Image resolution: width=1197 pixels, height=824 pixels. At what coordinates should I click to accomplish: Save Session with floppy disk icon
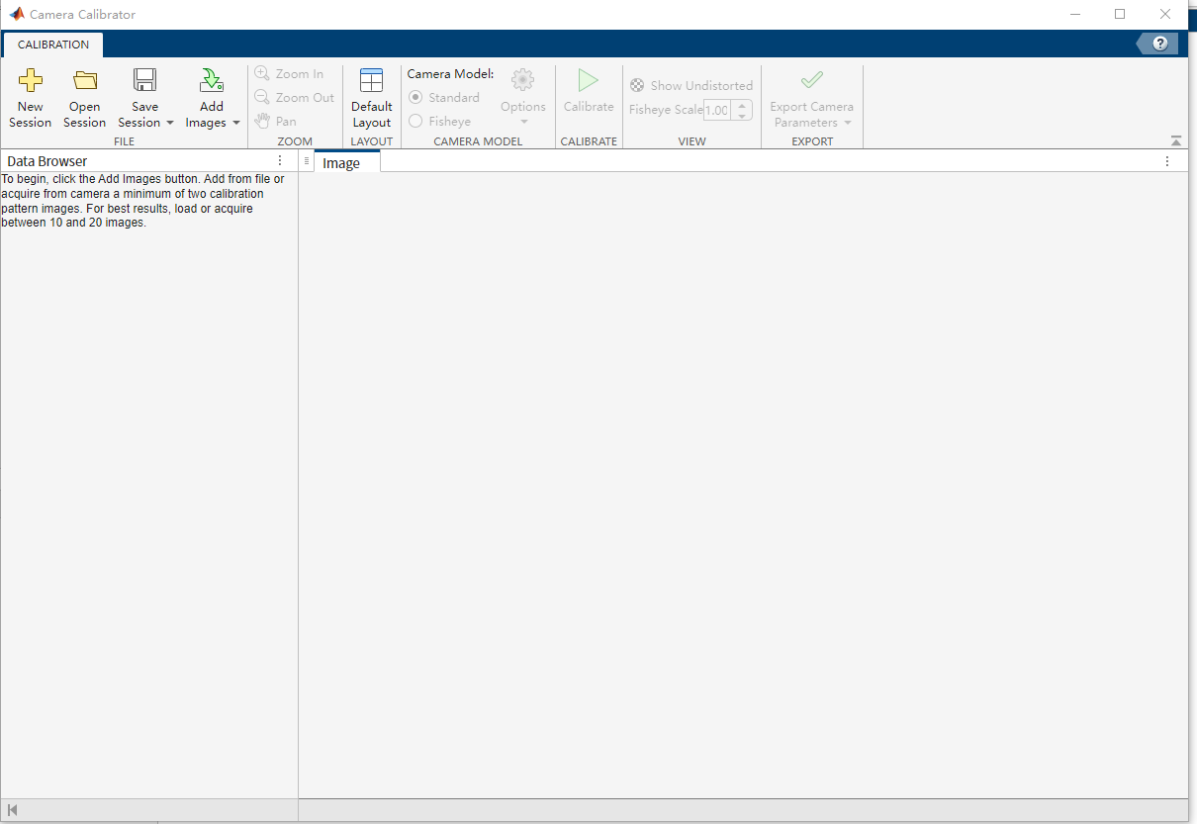point(145,81)
